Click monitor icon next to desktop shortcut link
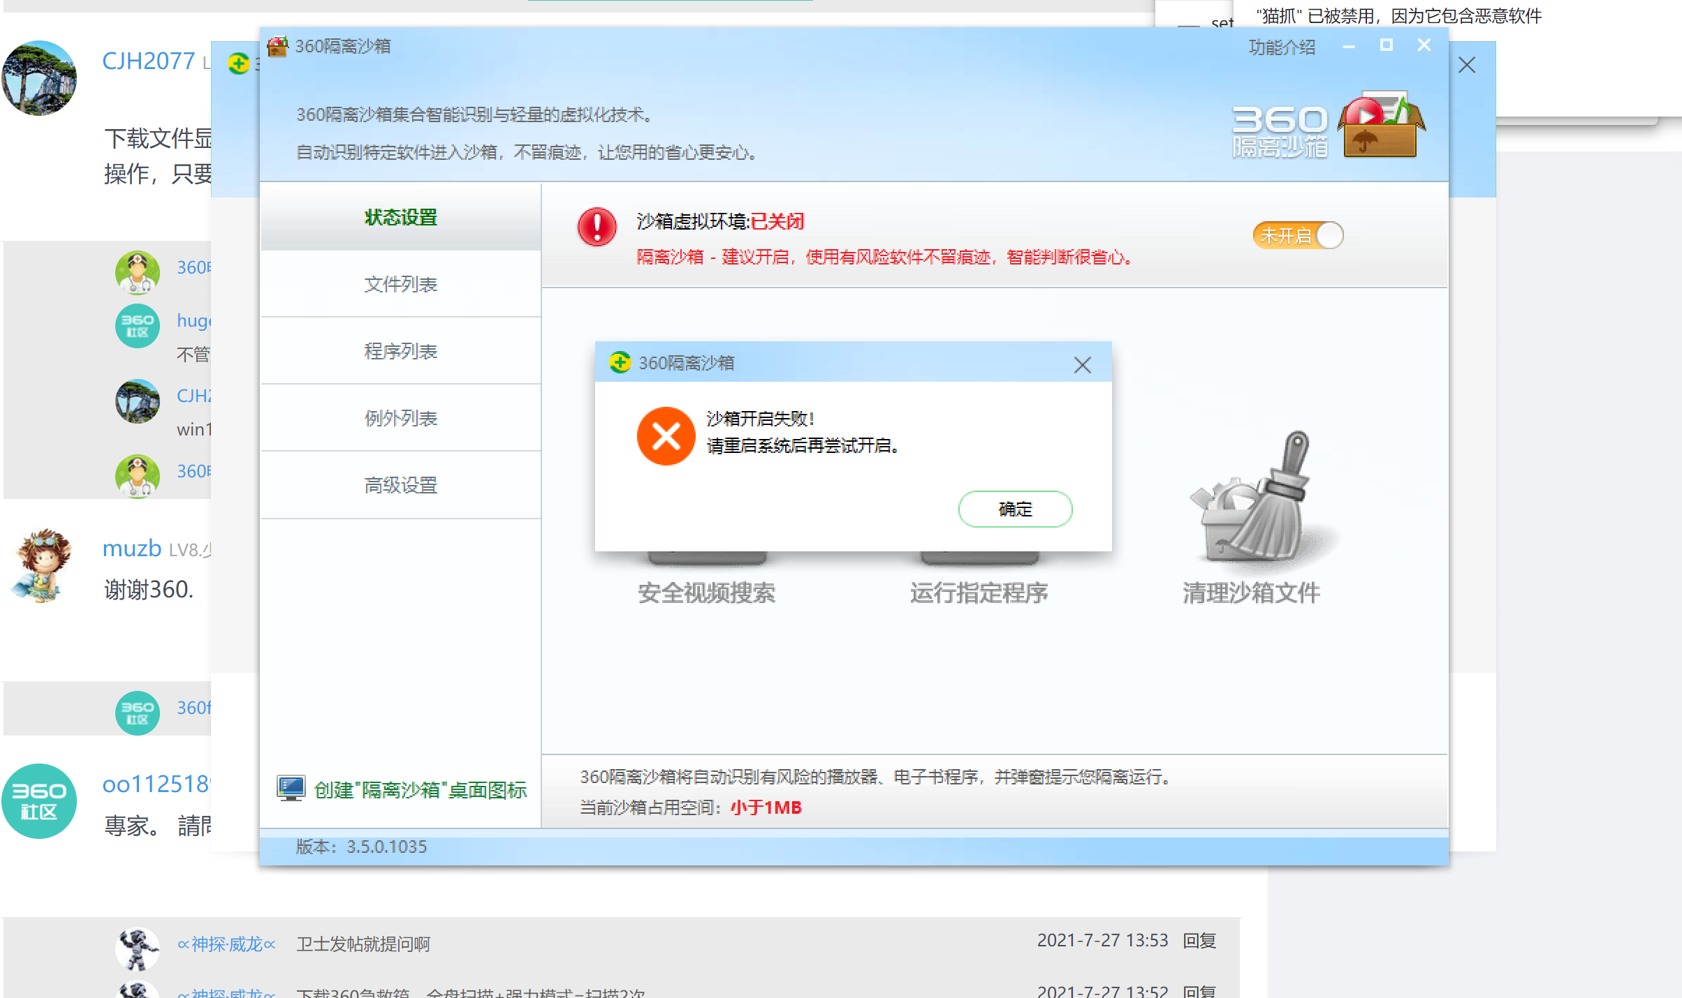The width and height of the screenshot is (1682, 998). [289, 787]
